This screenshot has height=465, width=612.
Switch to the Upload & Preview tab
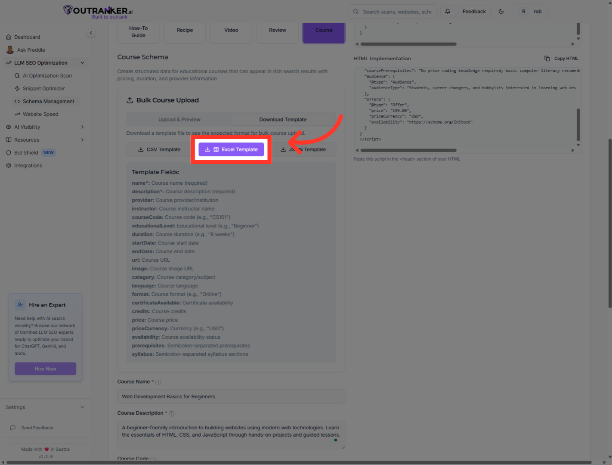(179, 120)
